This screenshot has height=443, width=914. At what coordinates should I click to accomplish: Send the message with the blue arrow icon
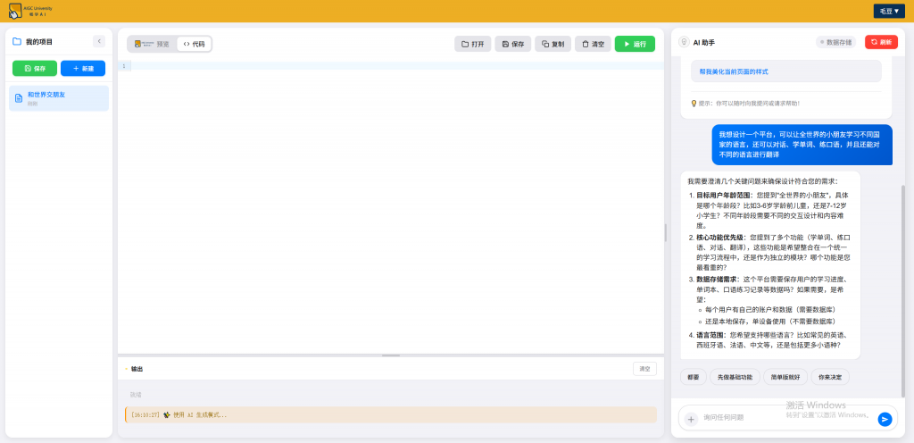[885, 418]
